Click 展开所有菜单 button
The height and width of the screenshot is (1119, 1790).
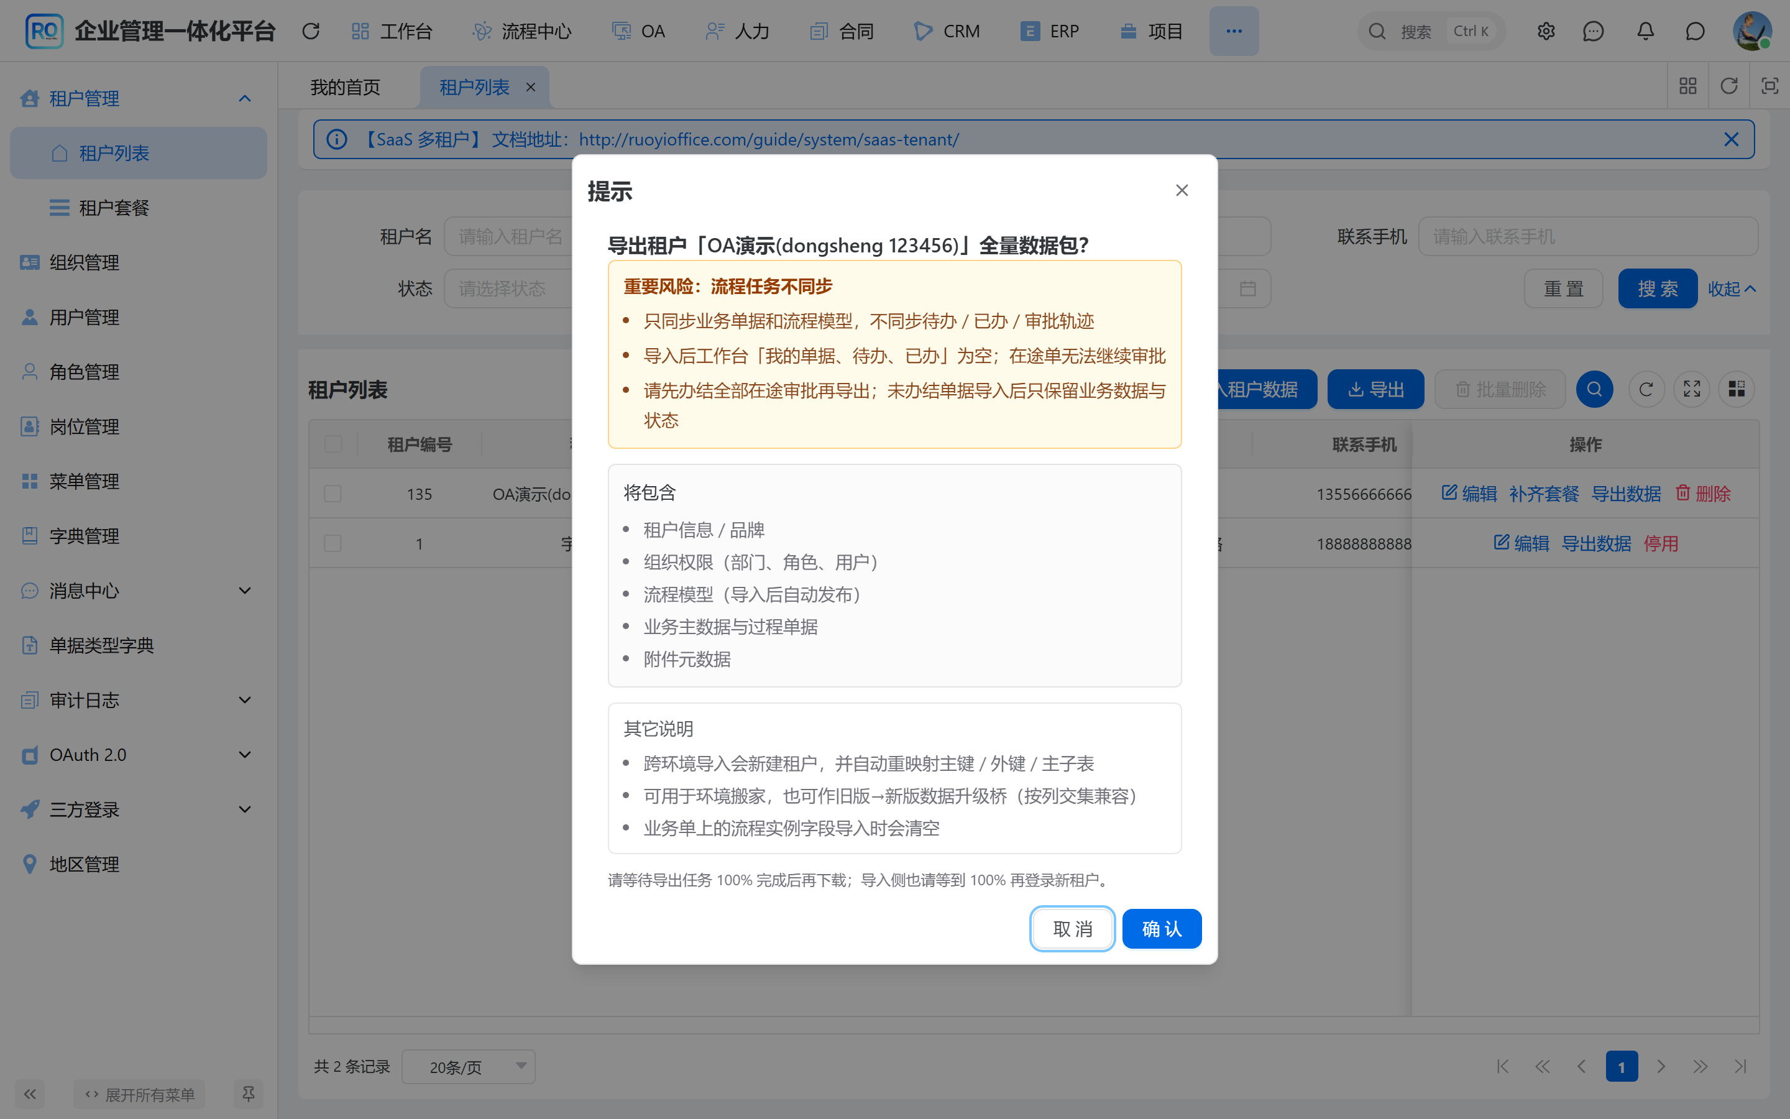click(x=140, y=1095)
